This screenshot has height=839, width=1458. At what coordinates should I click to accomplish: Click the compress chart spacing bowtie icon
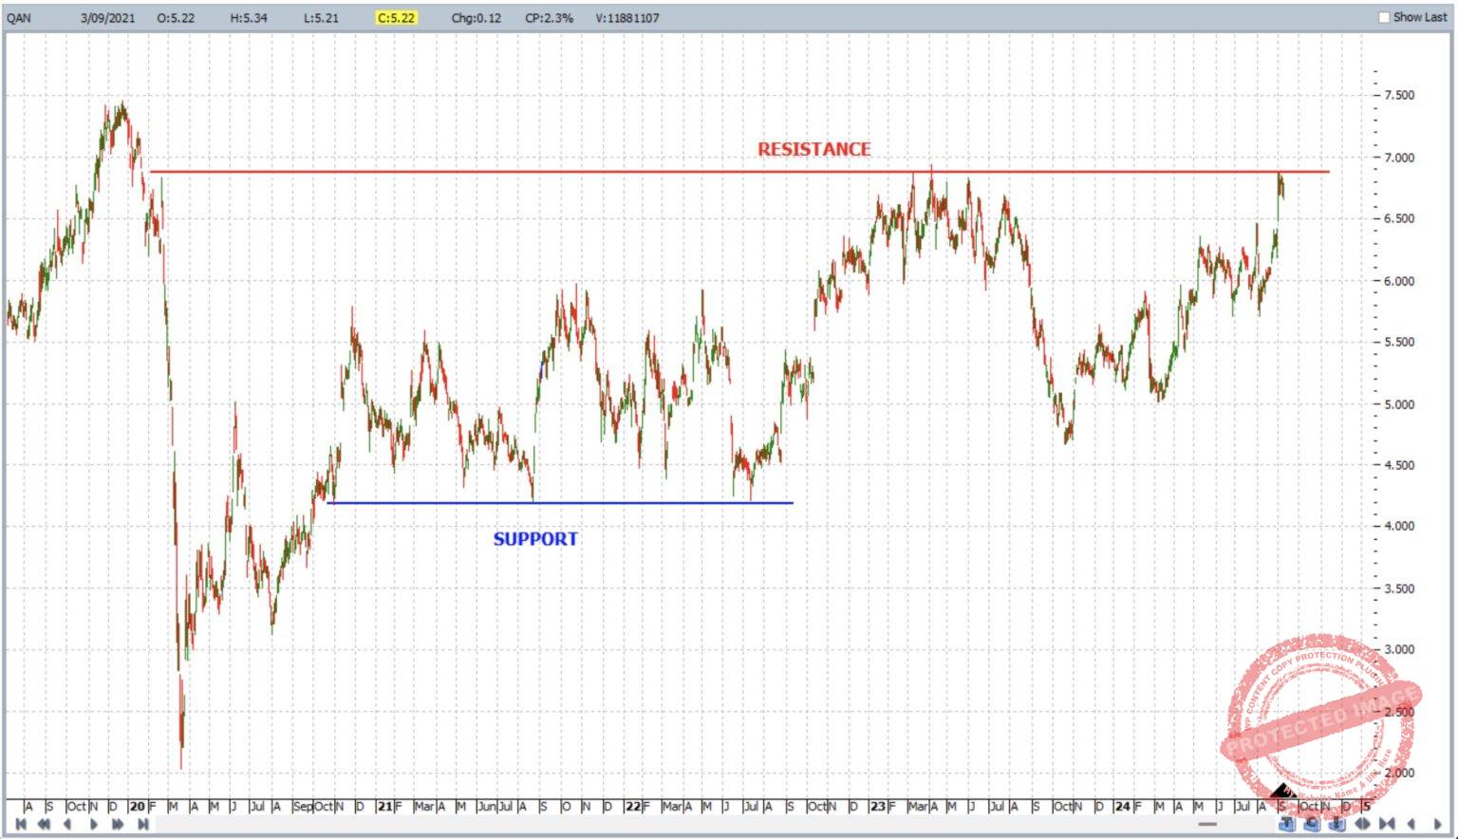pyautogui.click(x=1387, y=824)
